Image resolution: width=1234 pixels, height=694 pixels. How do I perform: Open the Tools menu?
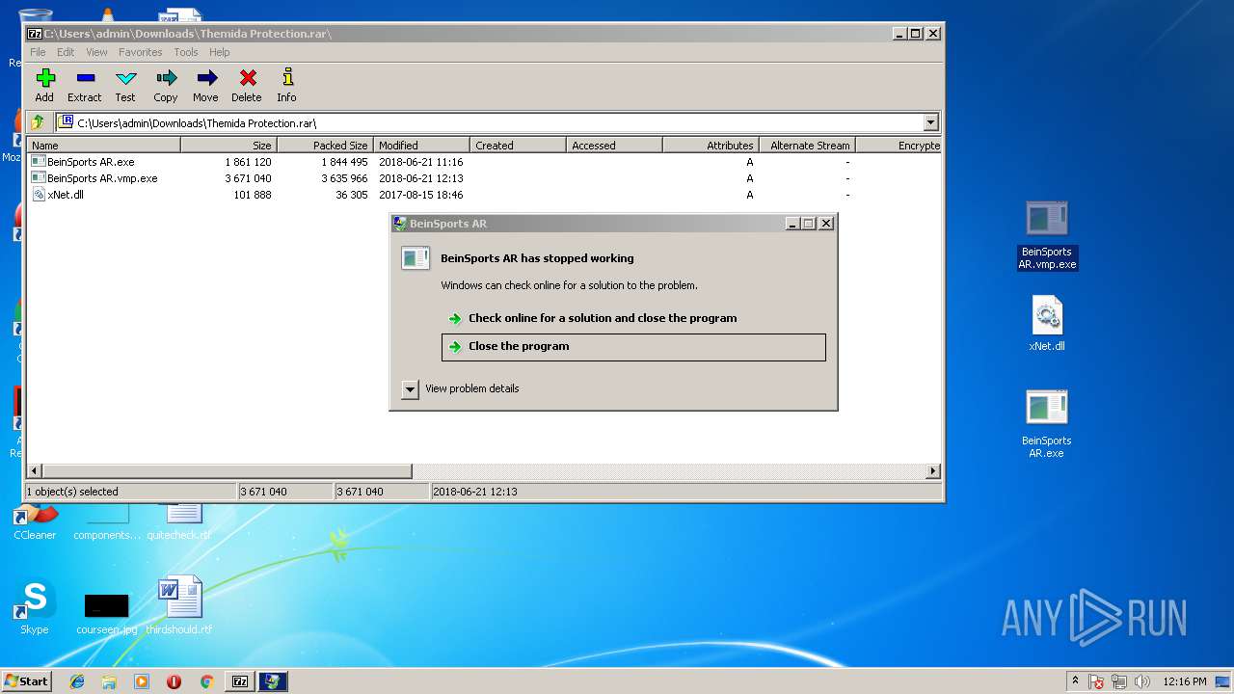coord(186,52)
